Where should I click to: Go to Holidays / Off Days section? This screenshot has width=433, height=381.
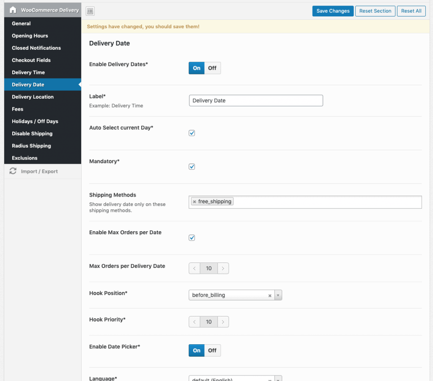tap(35, 122)
